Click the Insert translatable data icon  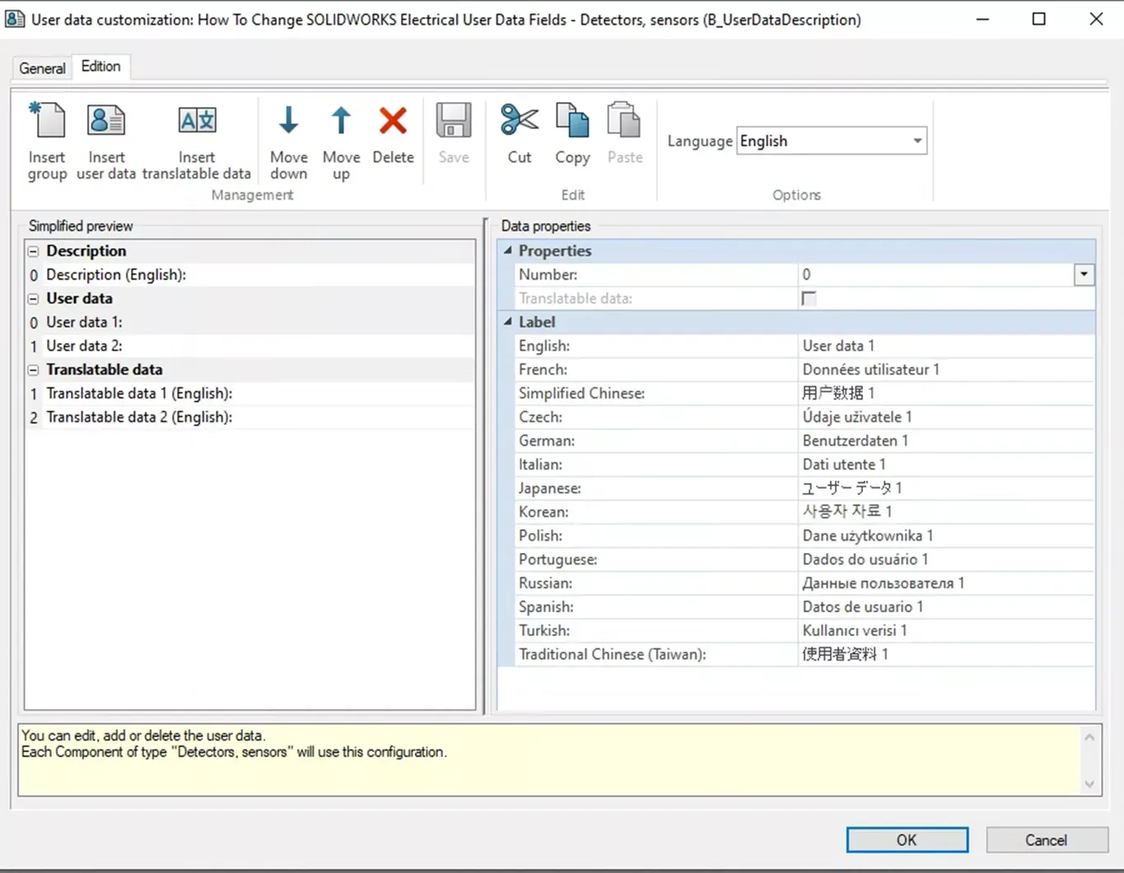pyautogui.click(x=197, y=121)
